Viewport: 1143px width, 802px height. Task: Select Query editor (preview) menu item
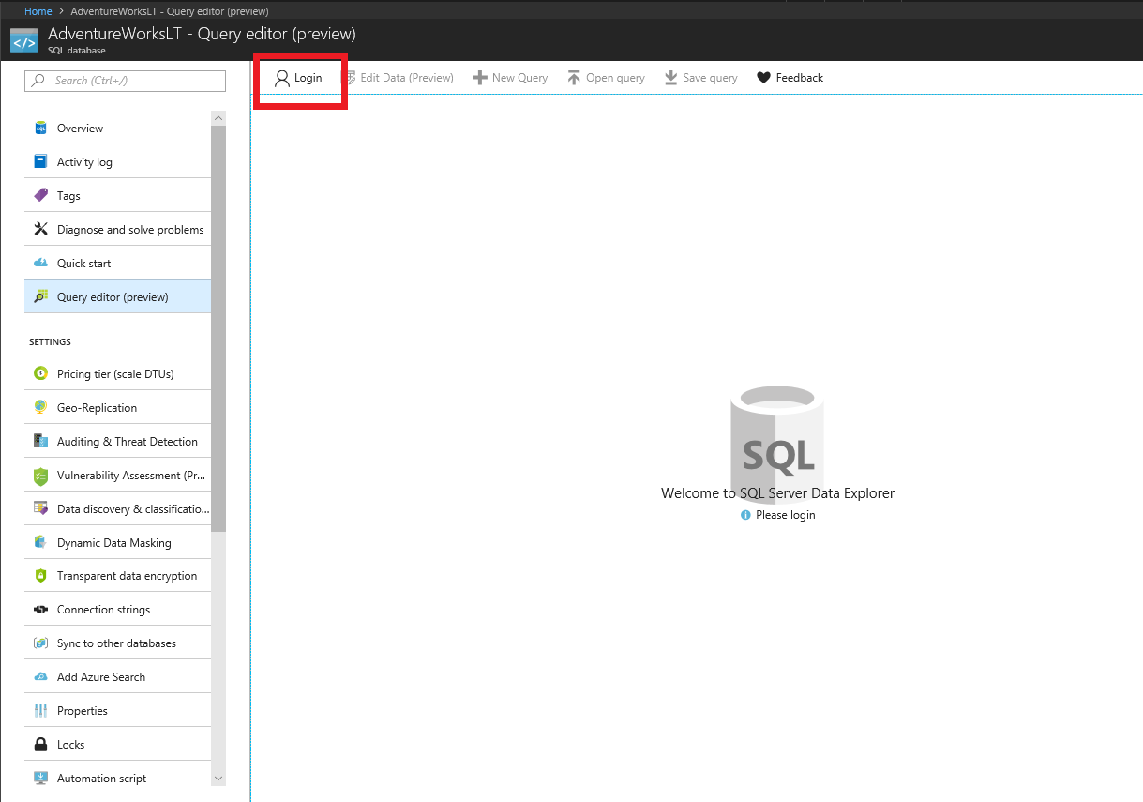[118, 296]
